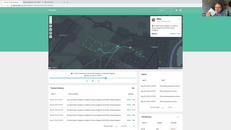Sort Alerts by DATE column

click(144, 80)
